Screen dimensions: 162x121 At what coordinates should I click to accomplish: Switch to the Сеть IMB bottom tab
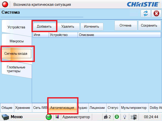[x=40, y=108]
